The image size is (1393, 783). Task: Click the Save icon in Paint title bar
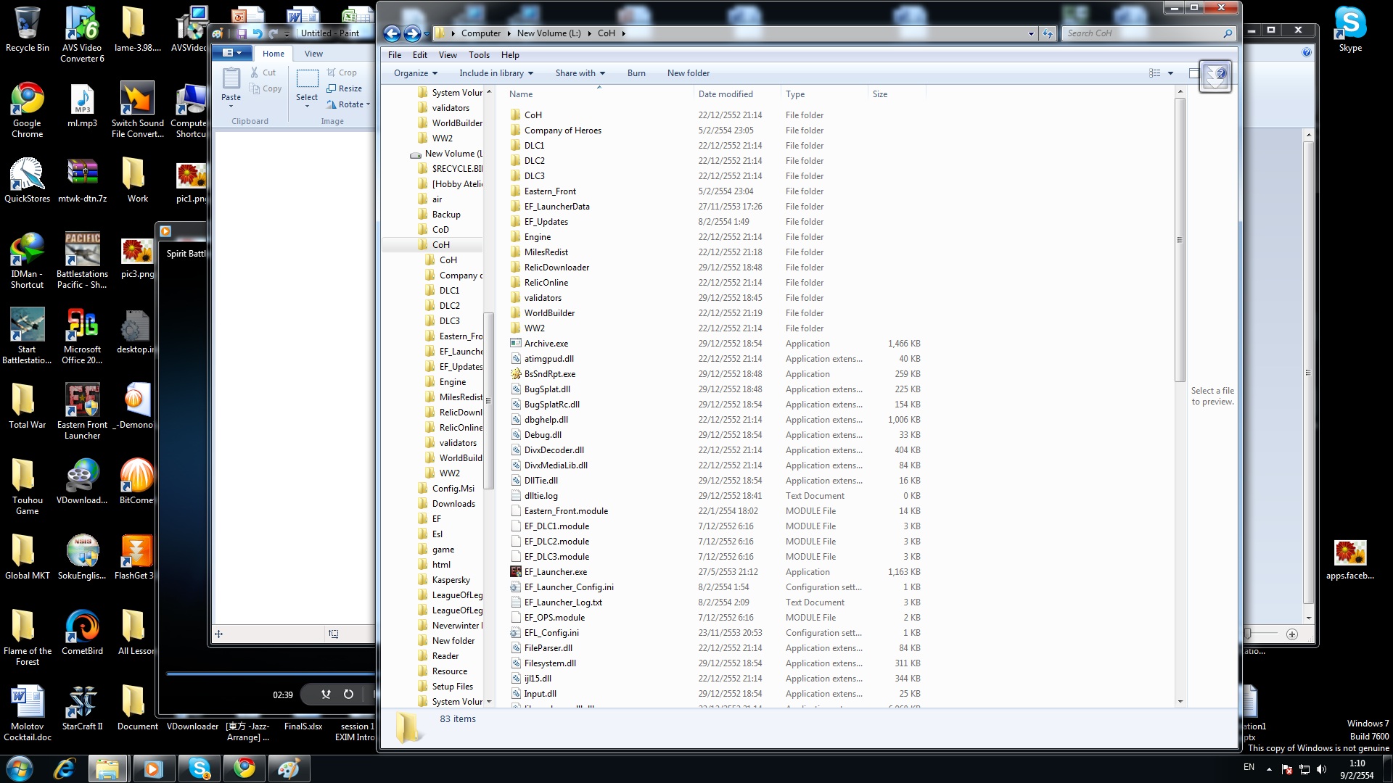coord(242,33)
